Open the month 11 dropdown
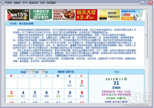Screen dimensions: 154x108 (x=42, y=72)
